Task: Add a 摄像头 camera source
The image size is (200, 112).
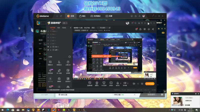Action: point(97,84)
